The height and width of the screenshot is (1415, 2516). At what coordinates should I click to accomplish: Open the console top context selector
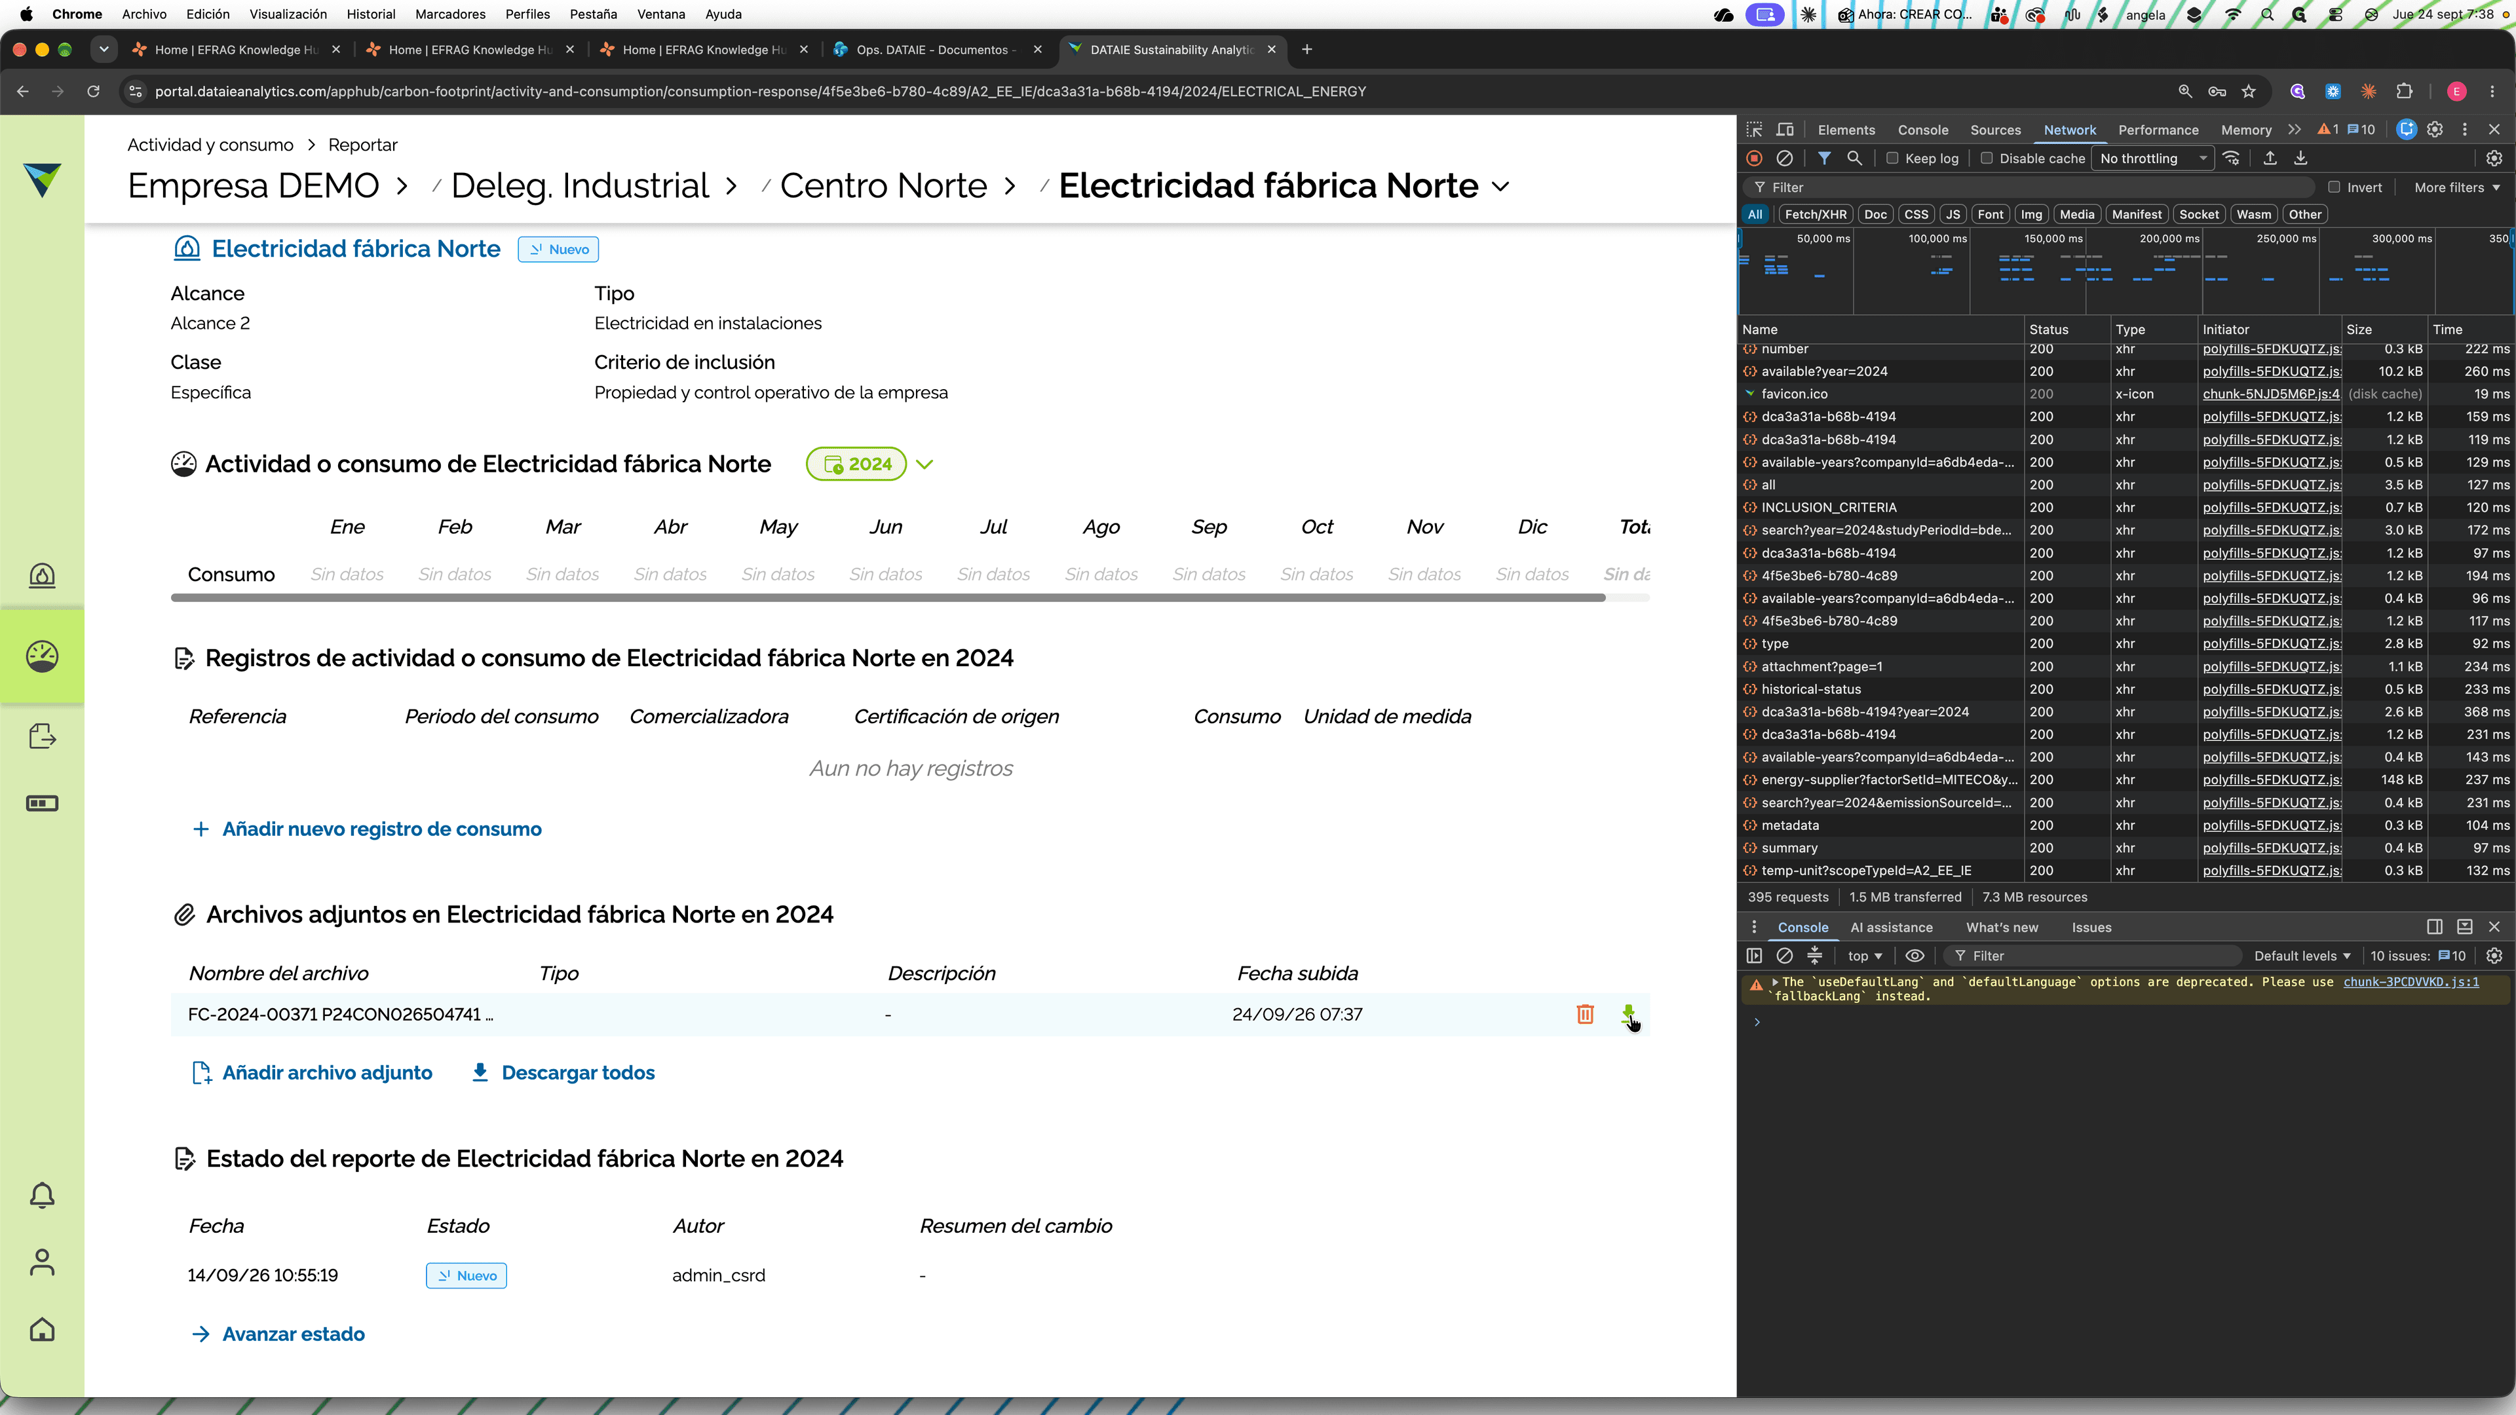pyautogui.click(x=1865, y=956)
